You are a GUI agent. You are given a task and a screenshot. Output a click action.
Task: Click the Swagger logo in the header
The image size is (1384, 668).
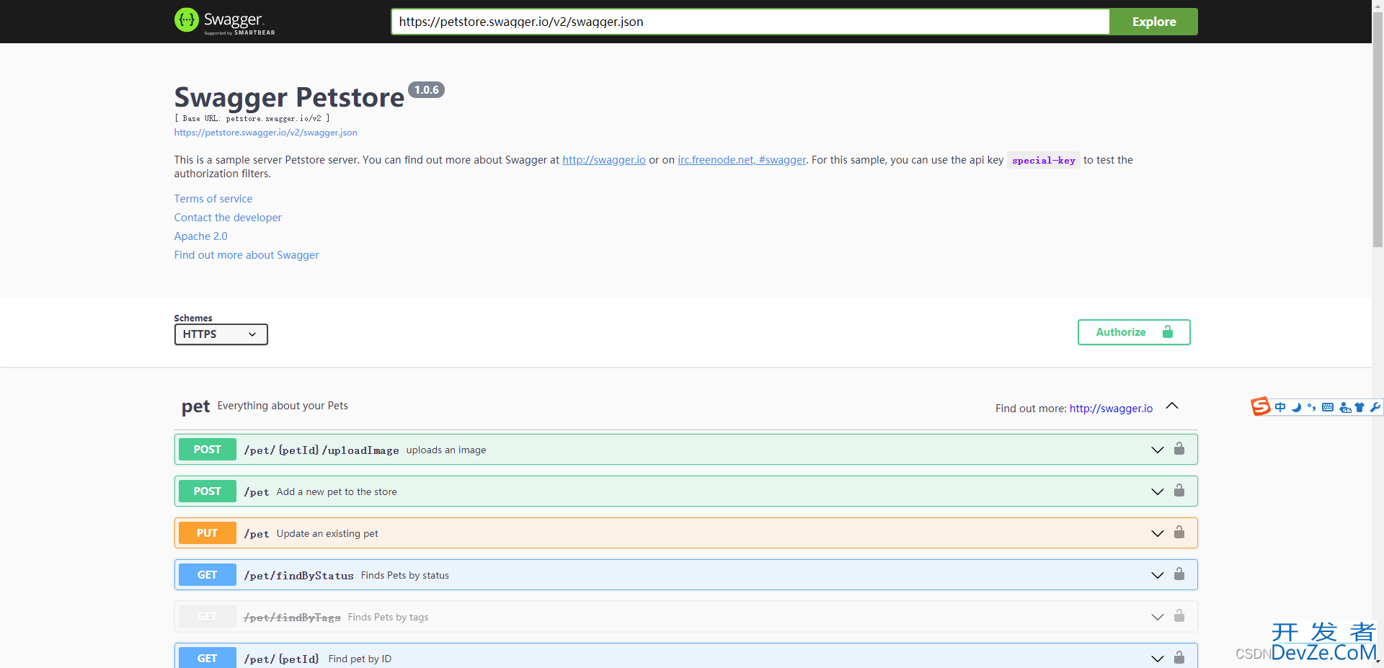tap(224, 21)
